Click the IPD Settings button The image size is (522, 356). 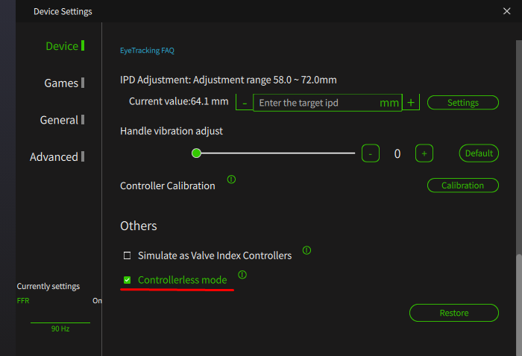tap(462, 103)
